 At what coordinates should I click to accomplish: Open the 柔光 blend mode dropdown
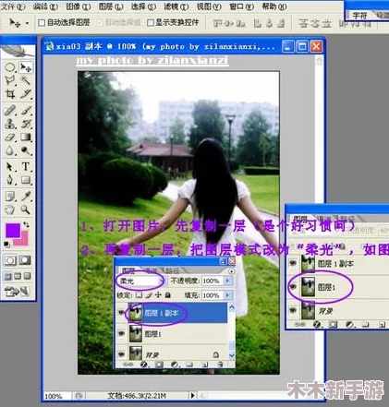click(141, 281)
